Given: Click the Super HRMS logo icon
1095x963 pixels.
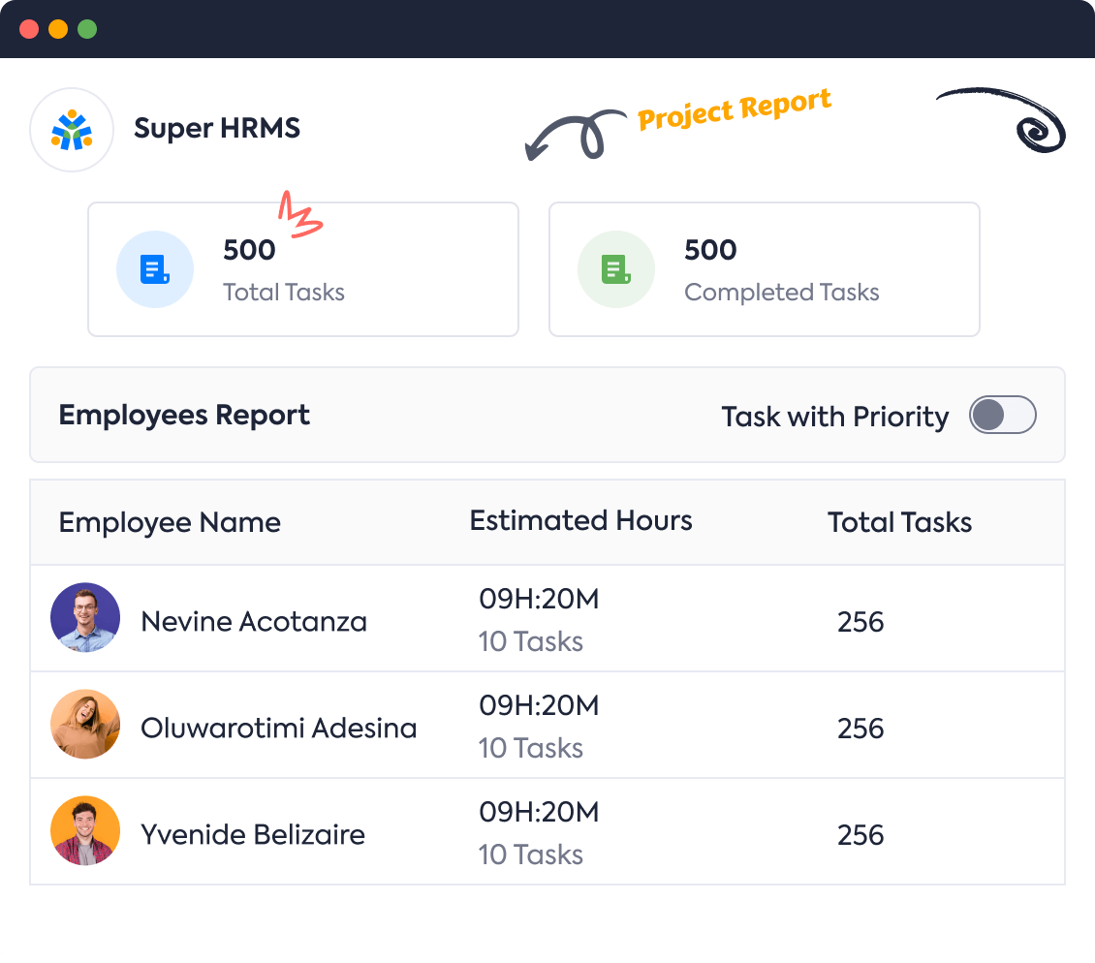Looking at the screenshot, I should (71, 128).
